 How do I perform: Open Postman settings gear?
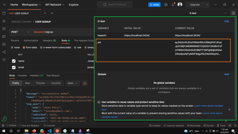166,5
